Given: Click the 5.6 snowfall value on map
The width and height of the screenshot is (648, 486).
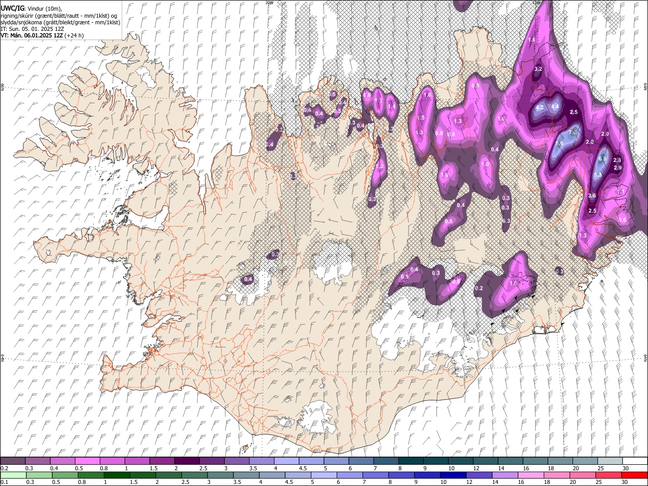Looking at the screenshot, I should (x=559, y=144).
